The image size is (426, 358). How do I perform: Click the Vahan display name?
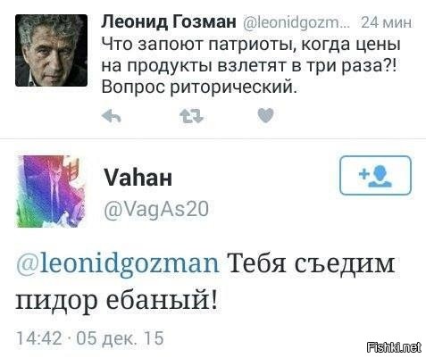pos(138,178)
